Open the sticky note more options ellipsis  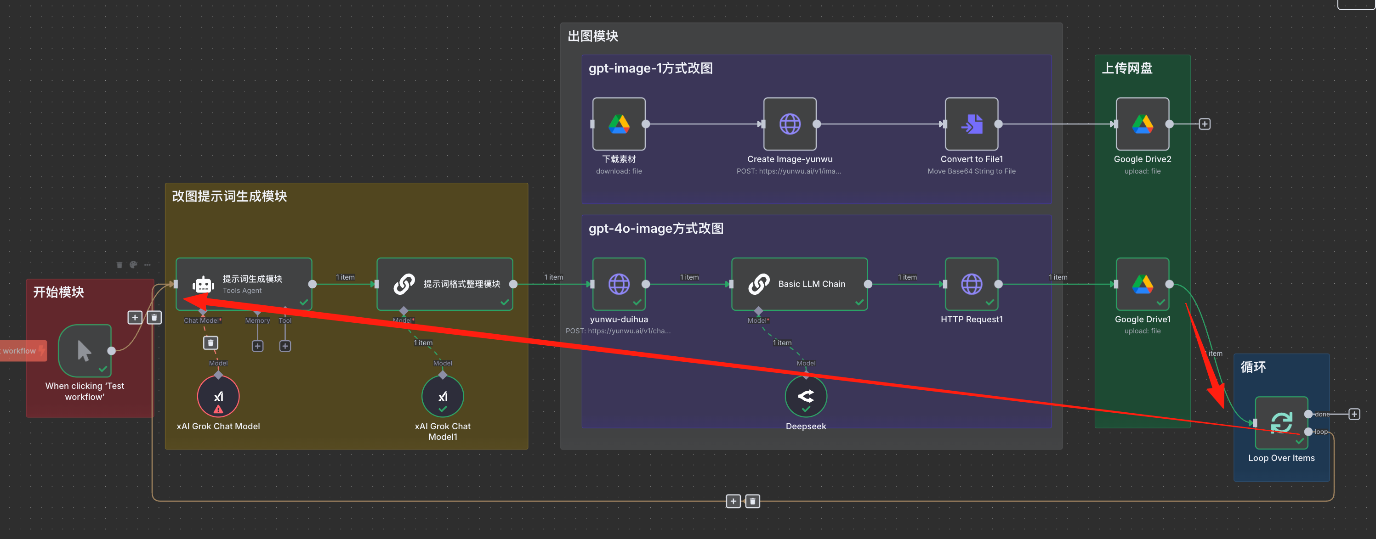(147, 265)
